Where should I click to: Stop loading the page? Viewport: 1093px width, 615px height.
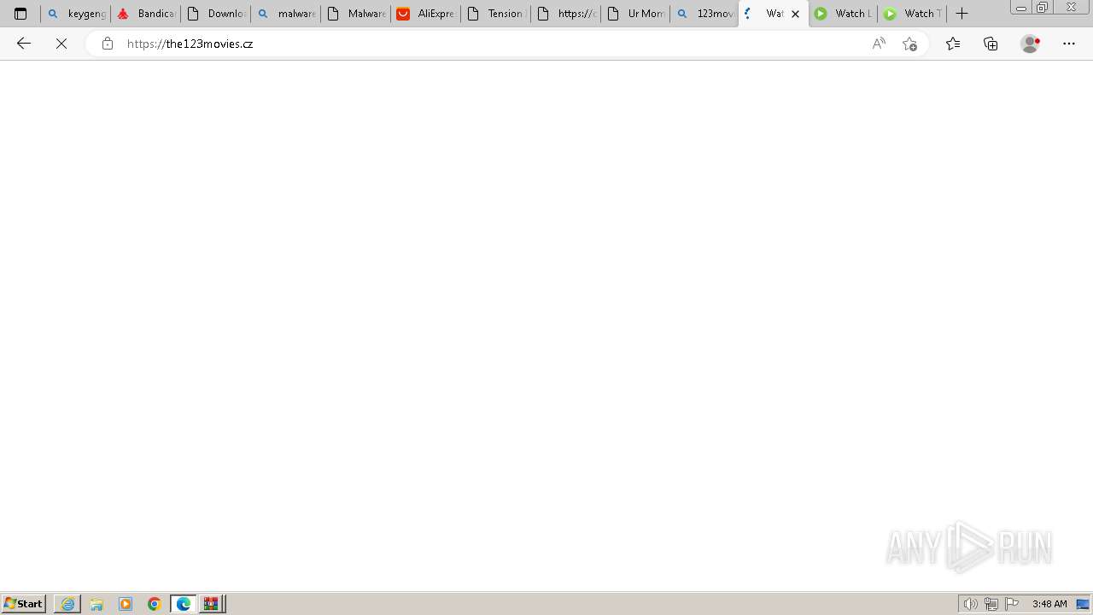coord(61,44)
